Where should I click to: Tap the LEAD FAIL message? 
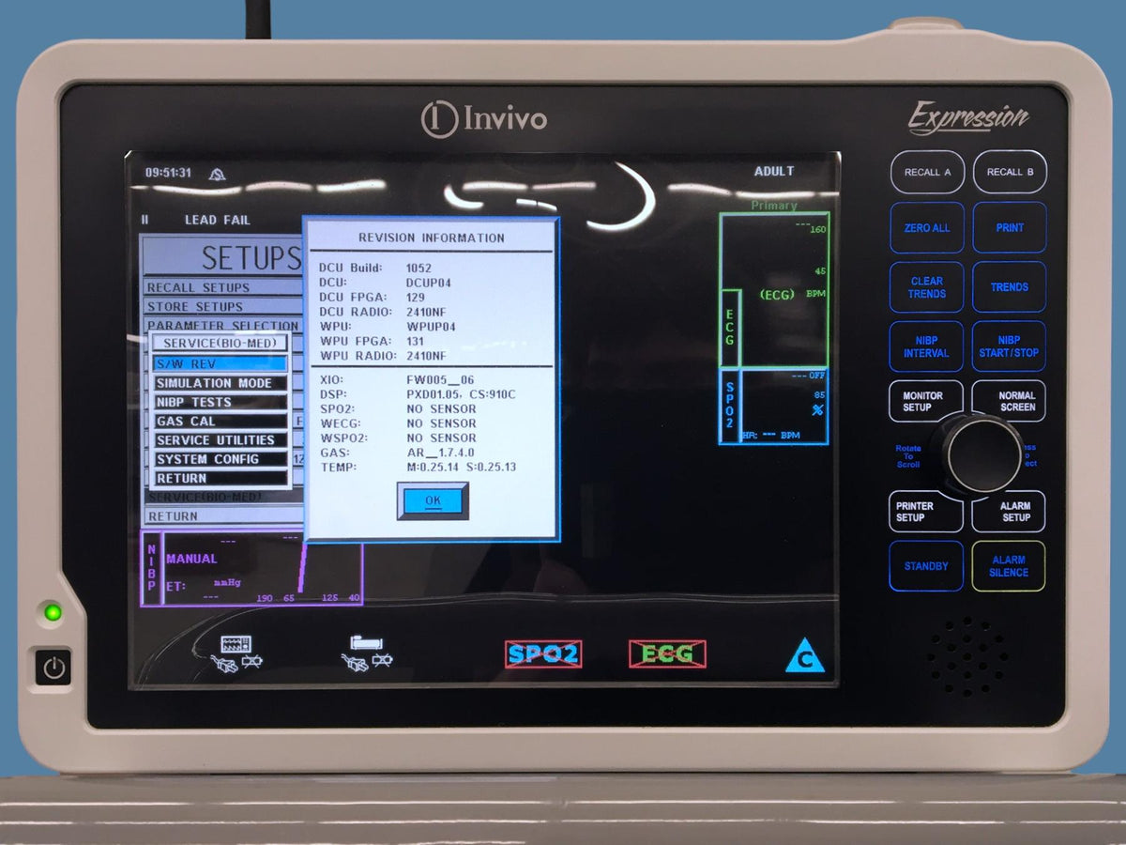pyautogui.click(x=218, y=220)
